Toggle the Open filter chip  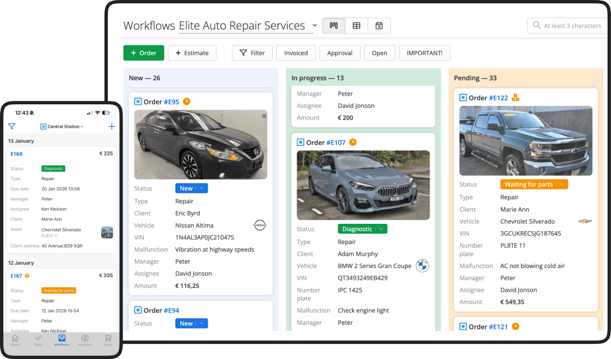(x=379, y=53)
